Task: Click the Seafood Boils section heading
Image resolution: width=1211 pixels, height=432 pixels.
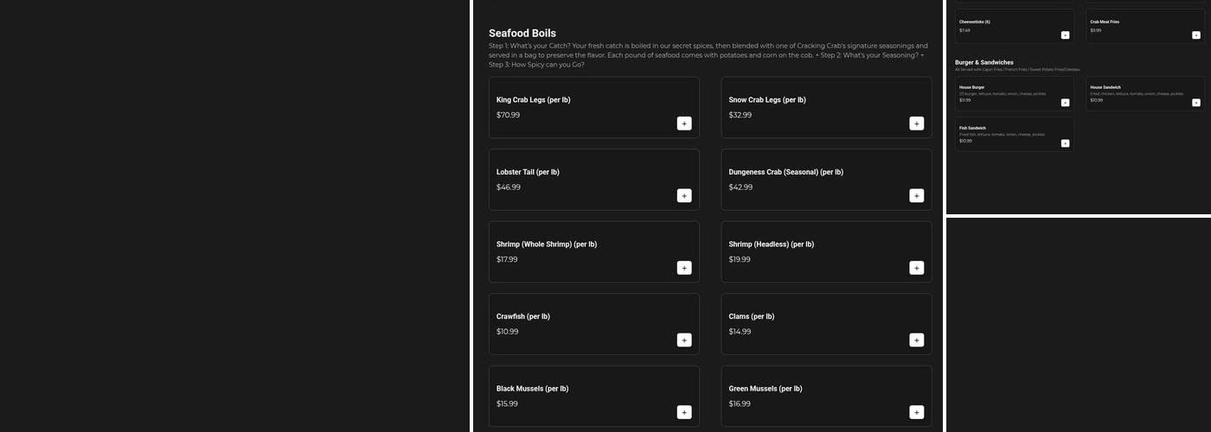Action: [x=522, y=34]
